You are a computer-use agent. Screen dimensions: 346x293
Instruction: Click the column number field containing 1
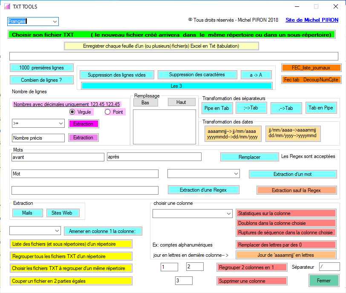coord(169,267)
